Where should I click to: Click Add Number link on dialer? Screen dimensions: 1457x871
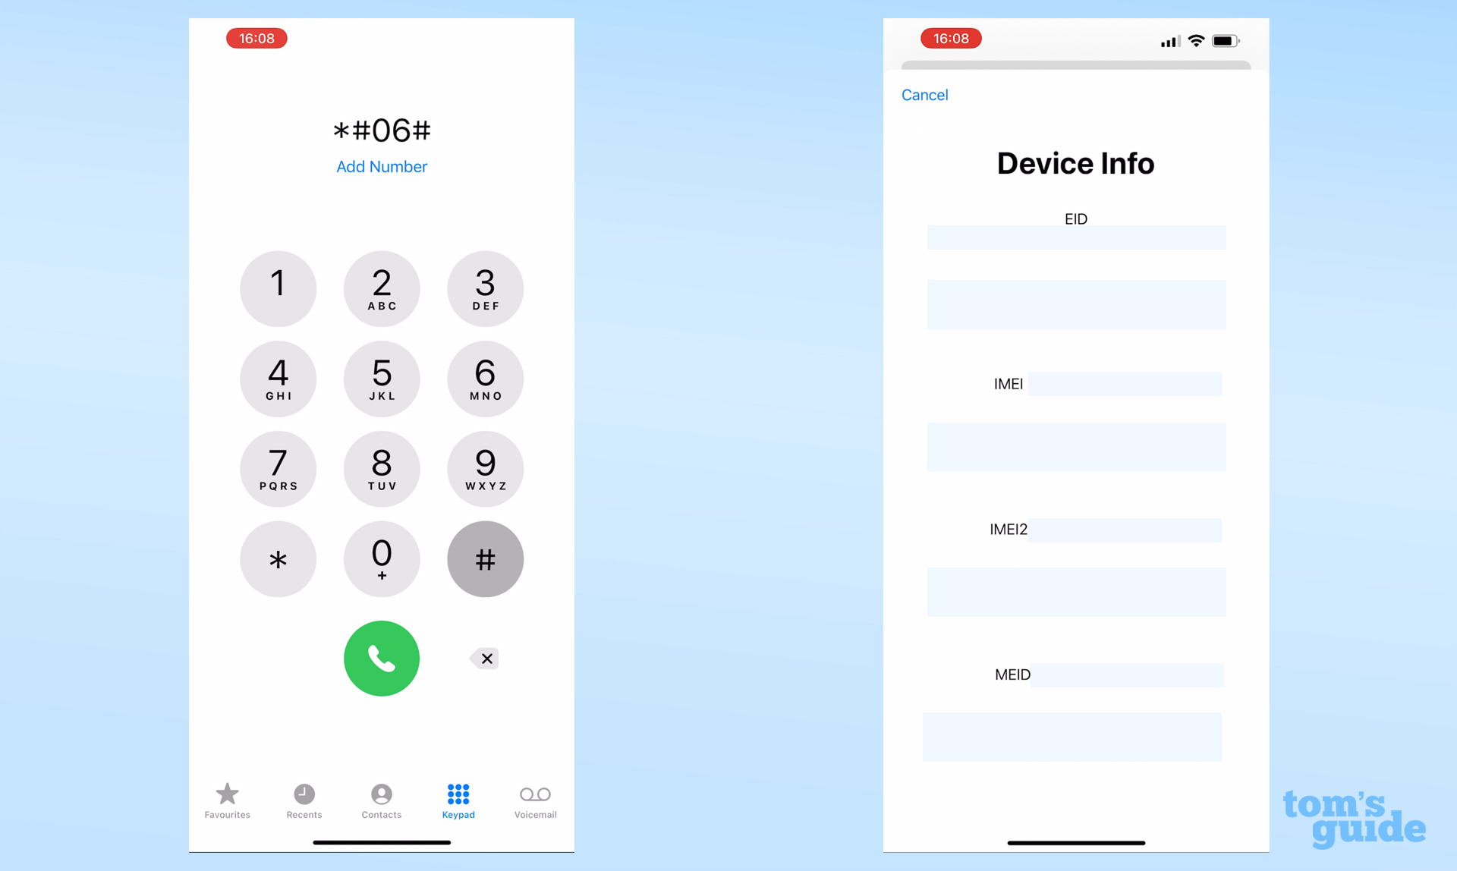tap(381, 166)
